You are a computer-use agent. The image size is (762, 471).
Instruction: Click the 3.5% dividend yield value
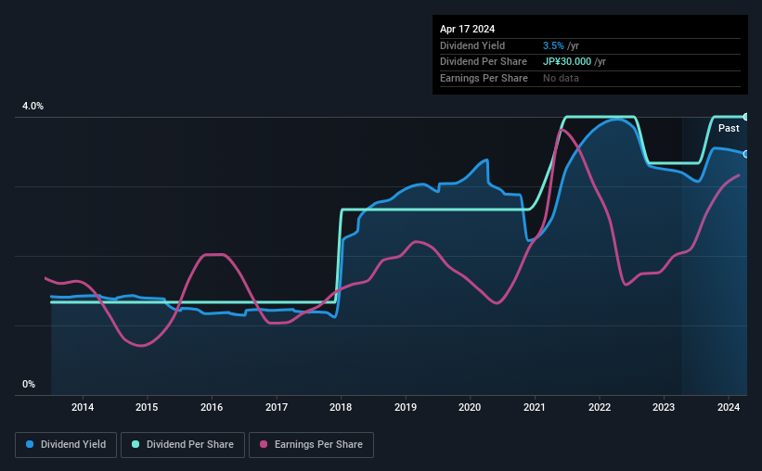point(553,45)
